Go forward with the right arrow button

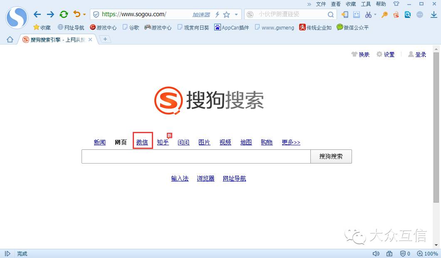50,14
